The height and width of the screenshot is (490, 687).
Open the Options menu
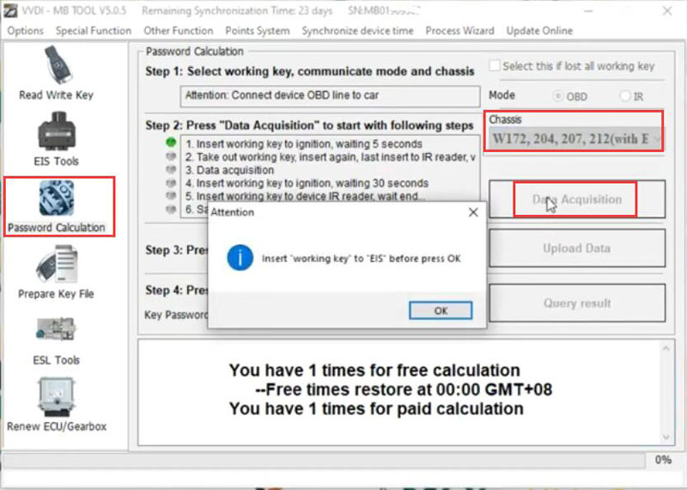(26, 31)
